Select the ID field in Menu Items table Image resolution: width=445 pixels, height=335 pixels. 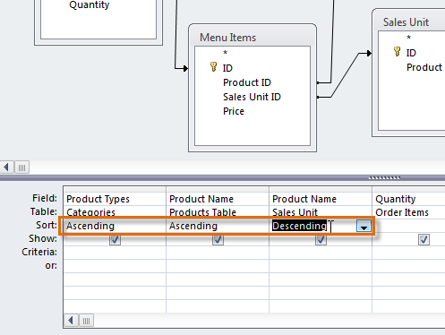pos(227,68)
